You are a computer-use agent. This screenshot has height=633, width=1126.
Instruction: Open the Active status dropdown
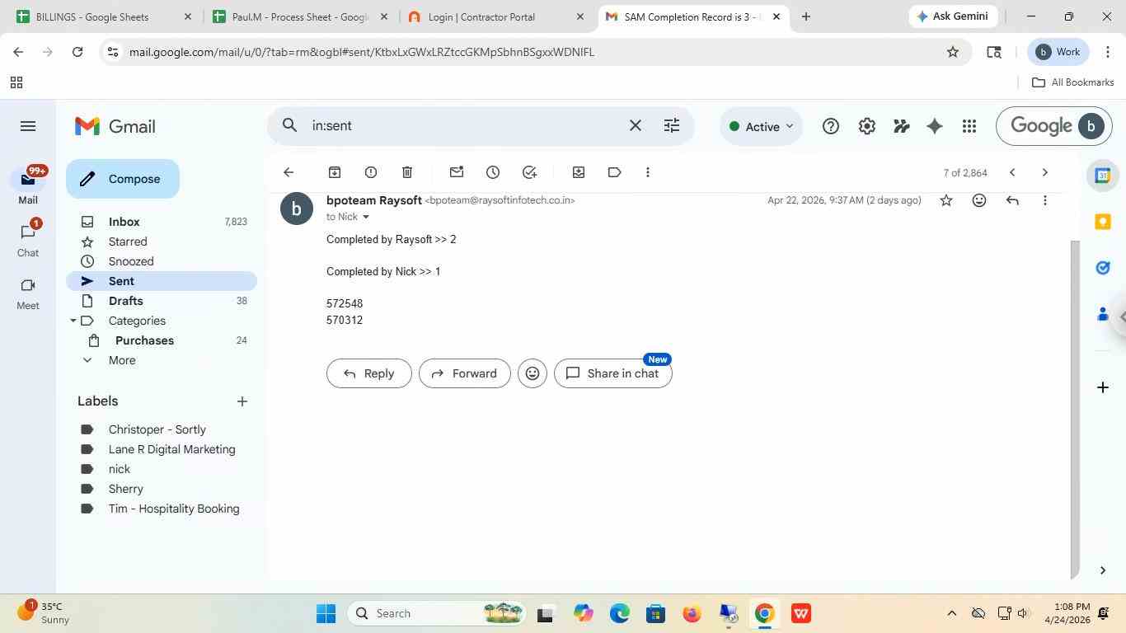point(761,126)
